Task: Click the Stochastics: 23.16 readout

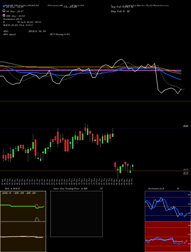Action: click(13, 19)
